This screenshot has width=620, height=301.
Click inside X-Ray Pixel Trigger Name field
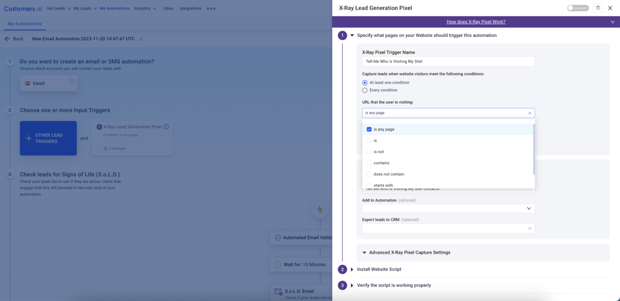[x=448, y=61]
